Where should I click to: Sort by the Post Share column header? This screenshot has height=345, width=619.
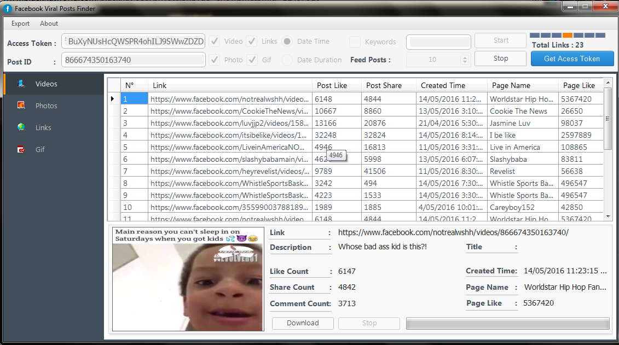pyautogui.click(x=389, y=85)
